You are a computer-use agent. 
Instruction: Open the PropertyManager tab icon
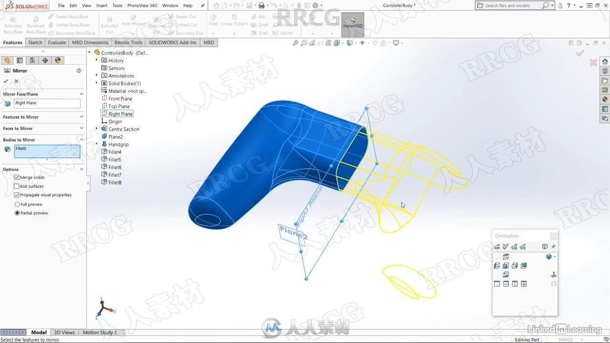point(20,61)
